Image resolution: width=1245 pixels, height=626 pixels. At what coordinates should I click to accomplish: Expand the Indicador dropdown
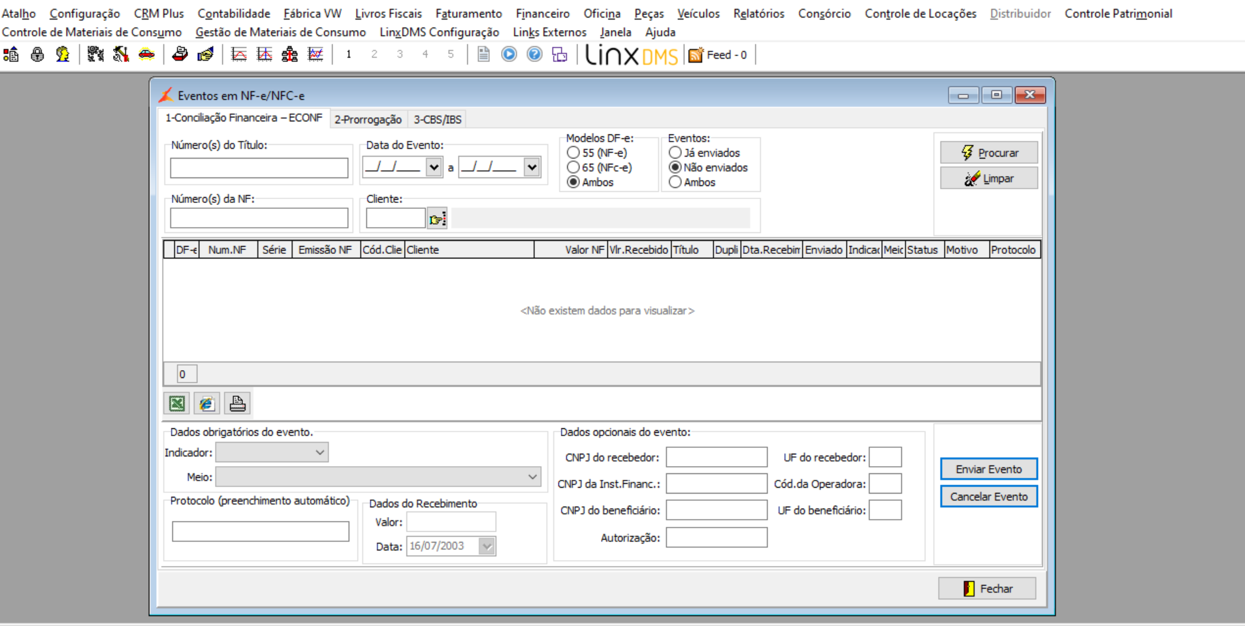click(x=320, y=452)
